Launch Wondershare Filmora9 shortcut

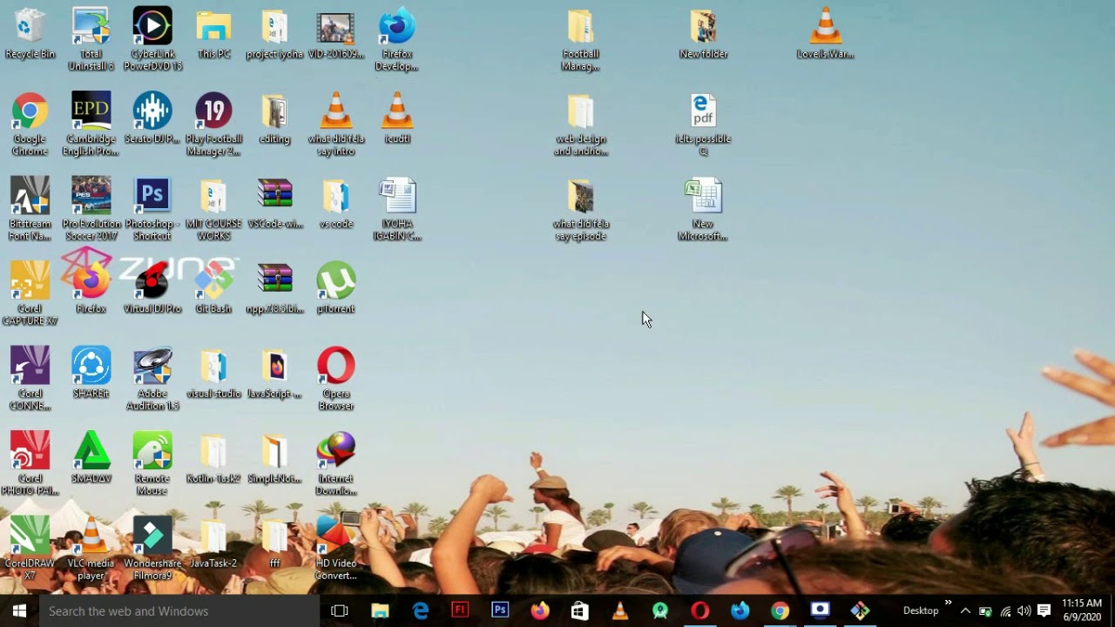152,549
